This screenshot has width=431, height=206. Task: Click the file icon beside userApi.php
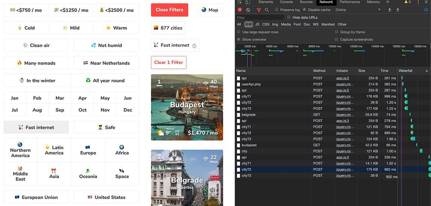tap(239, 84)
